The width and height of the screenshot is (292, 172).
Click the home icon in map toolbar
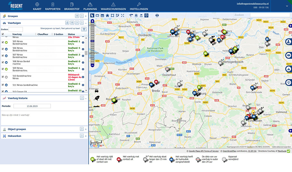(107, 15)
